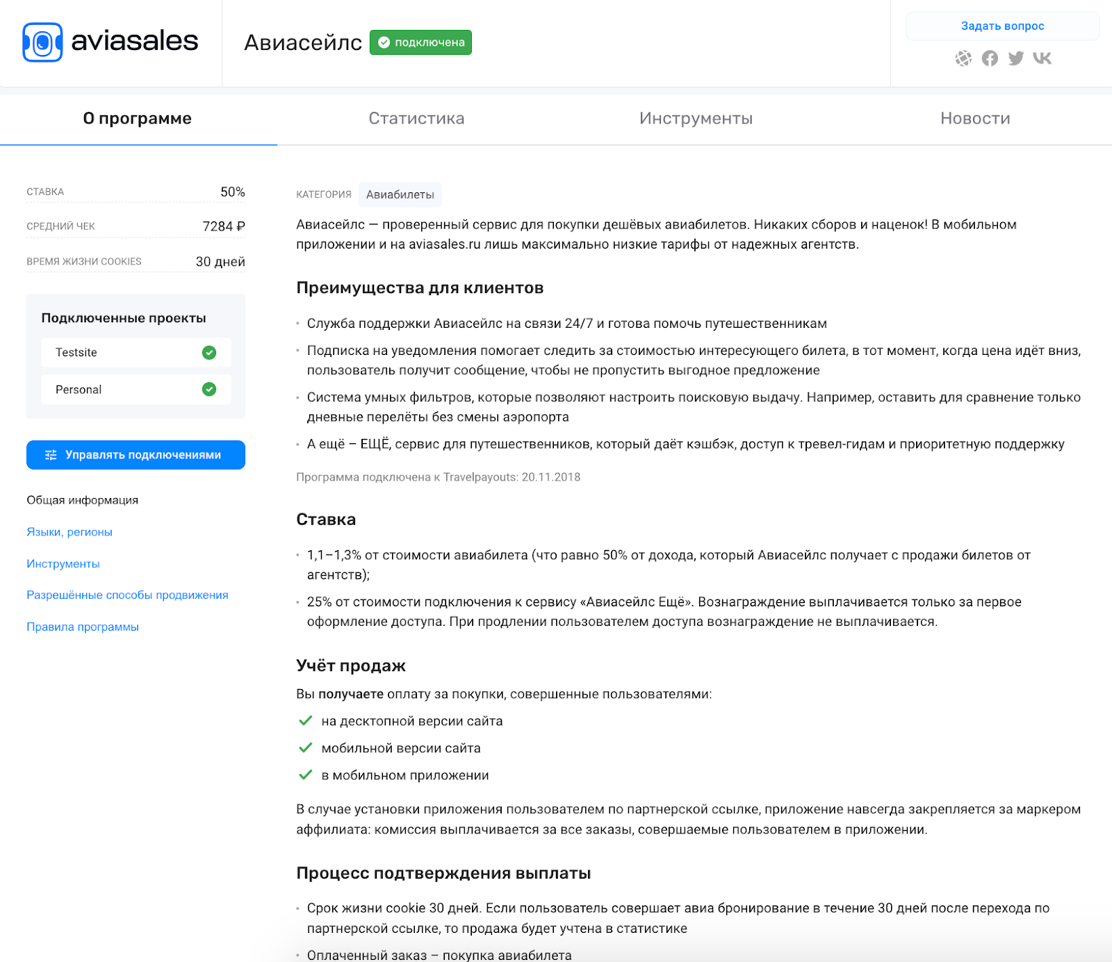Toggle the Personal project green checkmark
This screenshot has width=1112, height=962.
tap(209, 390)
